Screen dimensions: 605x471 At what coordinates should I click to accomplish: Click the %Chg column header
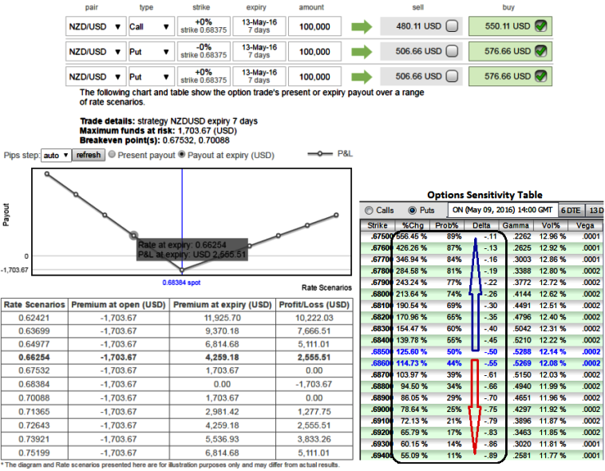click(413, 225)
